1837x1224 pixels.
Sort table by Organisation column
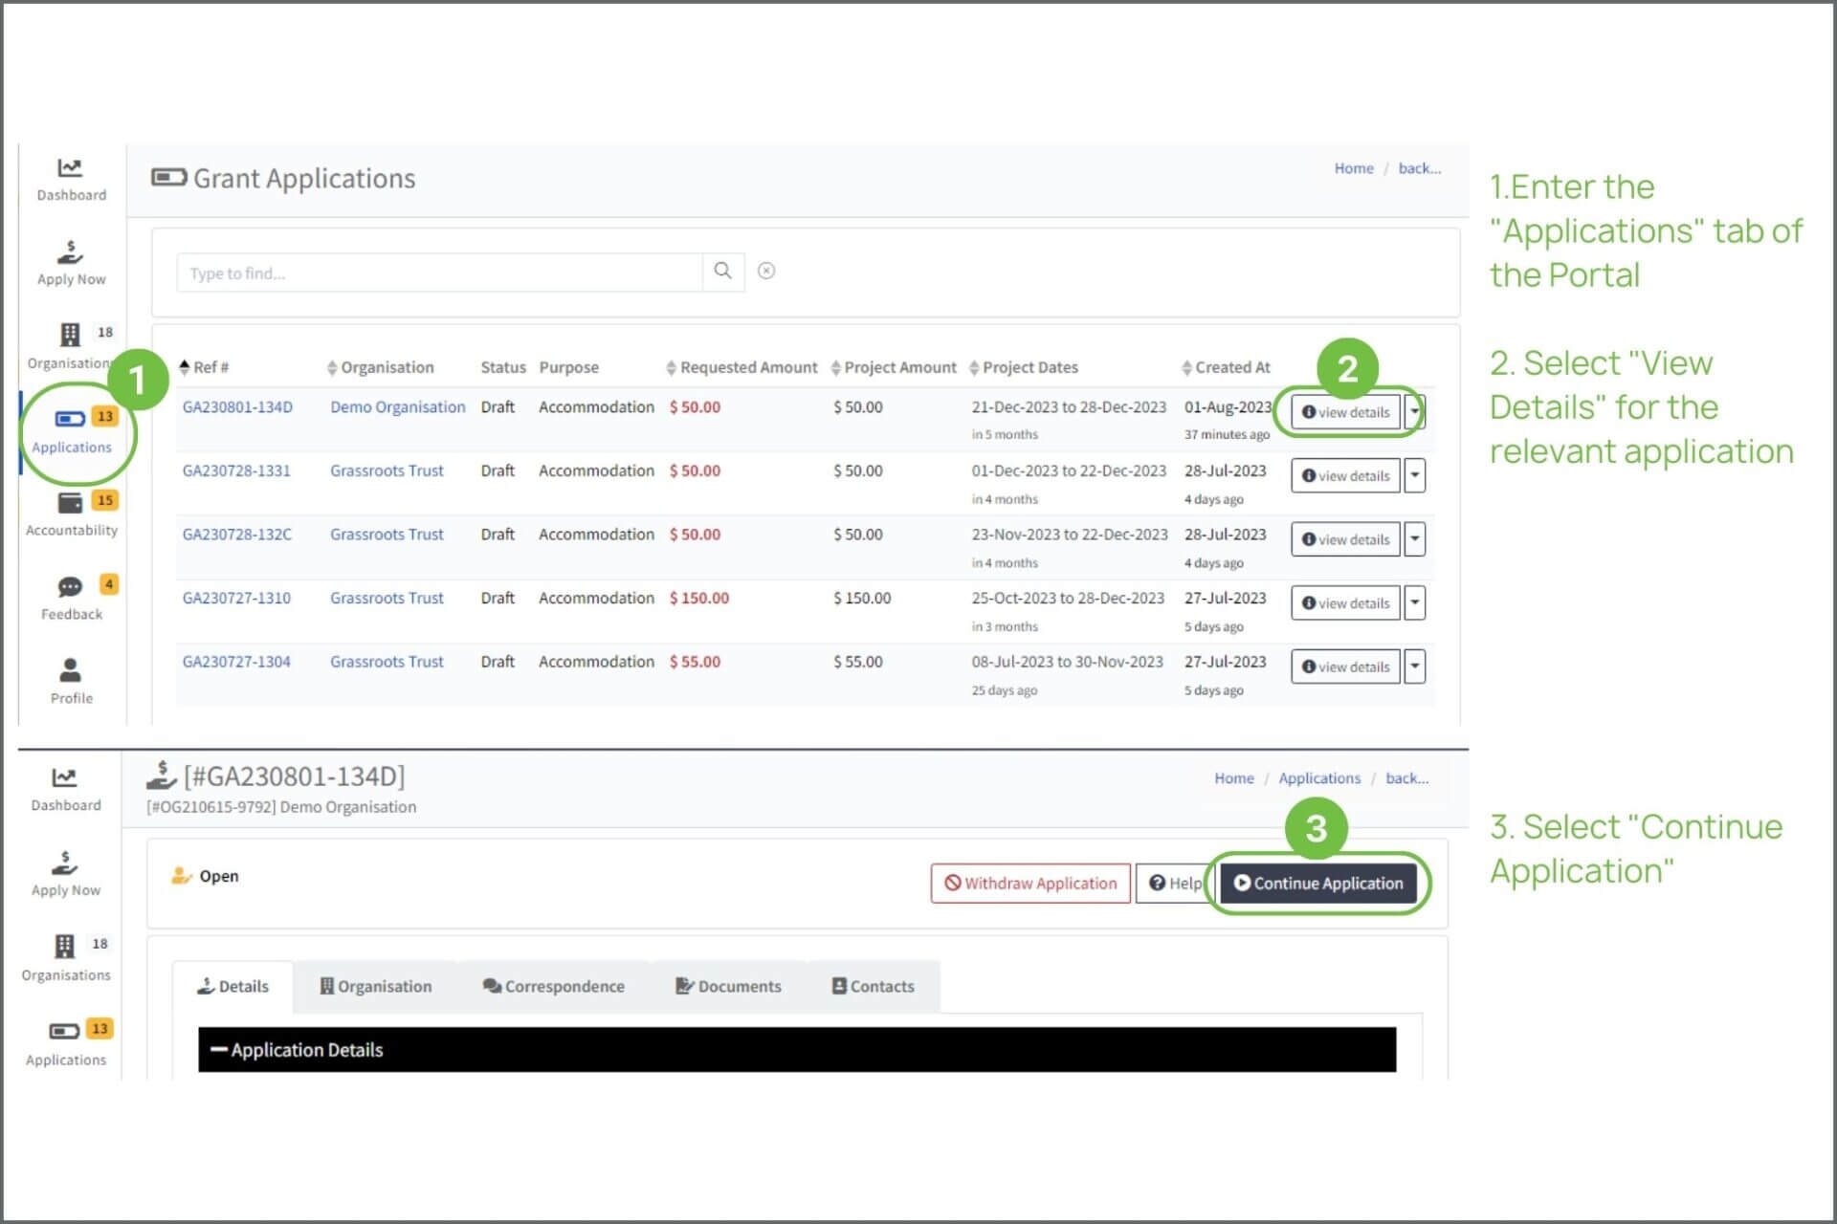(380, 367)
